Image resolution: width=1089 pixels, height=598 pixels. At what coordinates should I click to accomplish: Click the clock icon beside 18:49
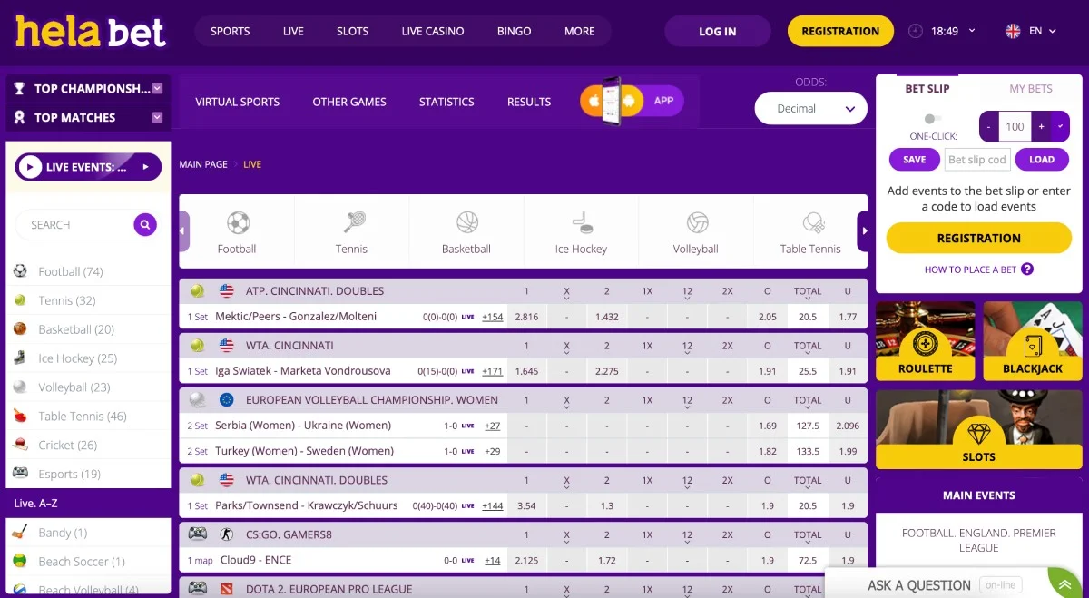[x=916, y=31]
